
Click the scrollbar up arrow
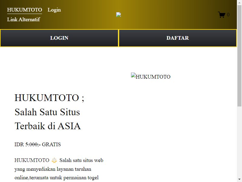coord(239,2)
